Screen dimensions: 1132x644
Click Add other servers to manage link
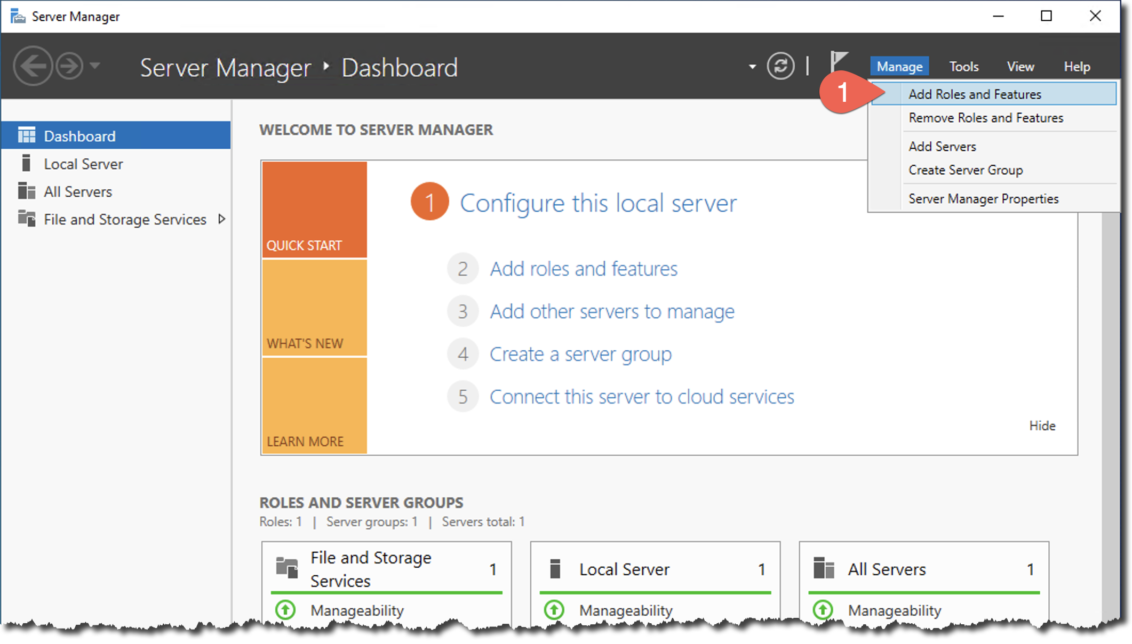[x=612, y=311]
